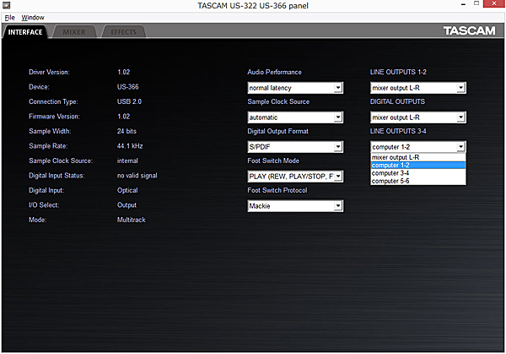This screenshot has width=506, height=354.
Task: Open the Window menu
Action: 33,18
